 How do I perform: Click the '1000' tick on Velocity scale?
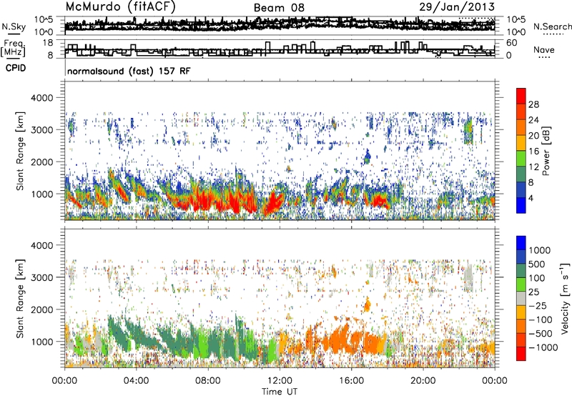coord(540,250)
